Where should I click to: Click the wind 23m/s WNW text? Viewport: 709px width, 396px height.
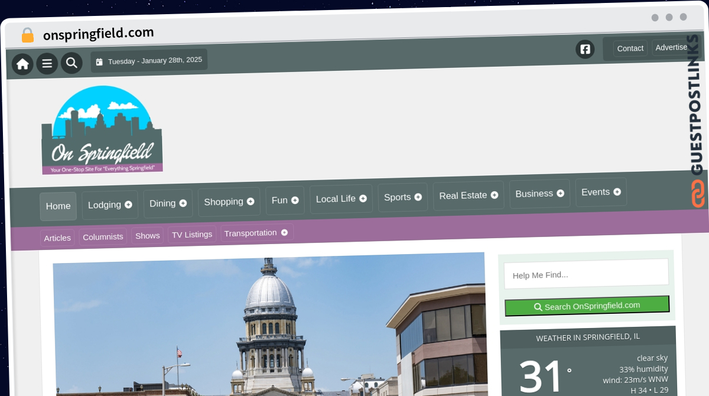click(x=635, y=379)
